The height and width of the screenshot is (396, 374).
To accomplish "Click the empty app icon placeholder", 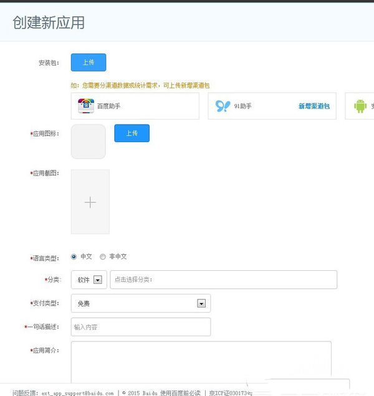I will (x=89, y=141).
